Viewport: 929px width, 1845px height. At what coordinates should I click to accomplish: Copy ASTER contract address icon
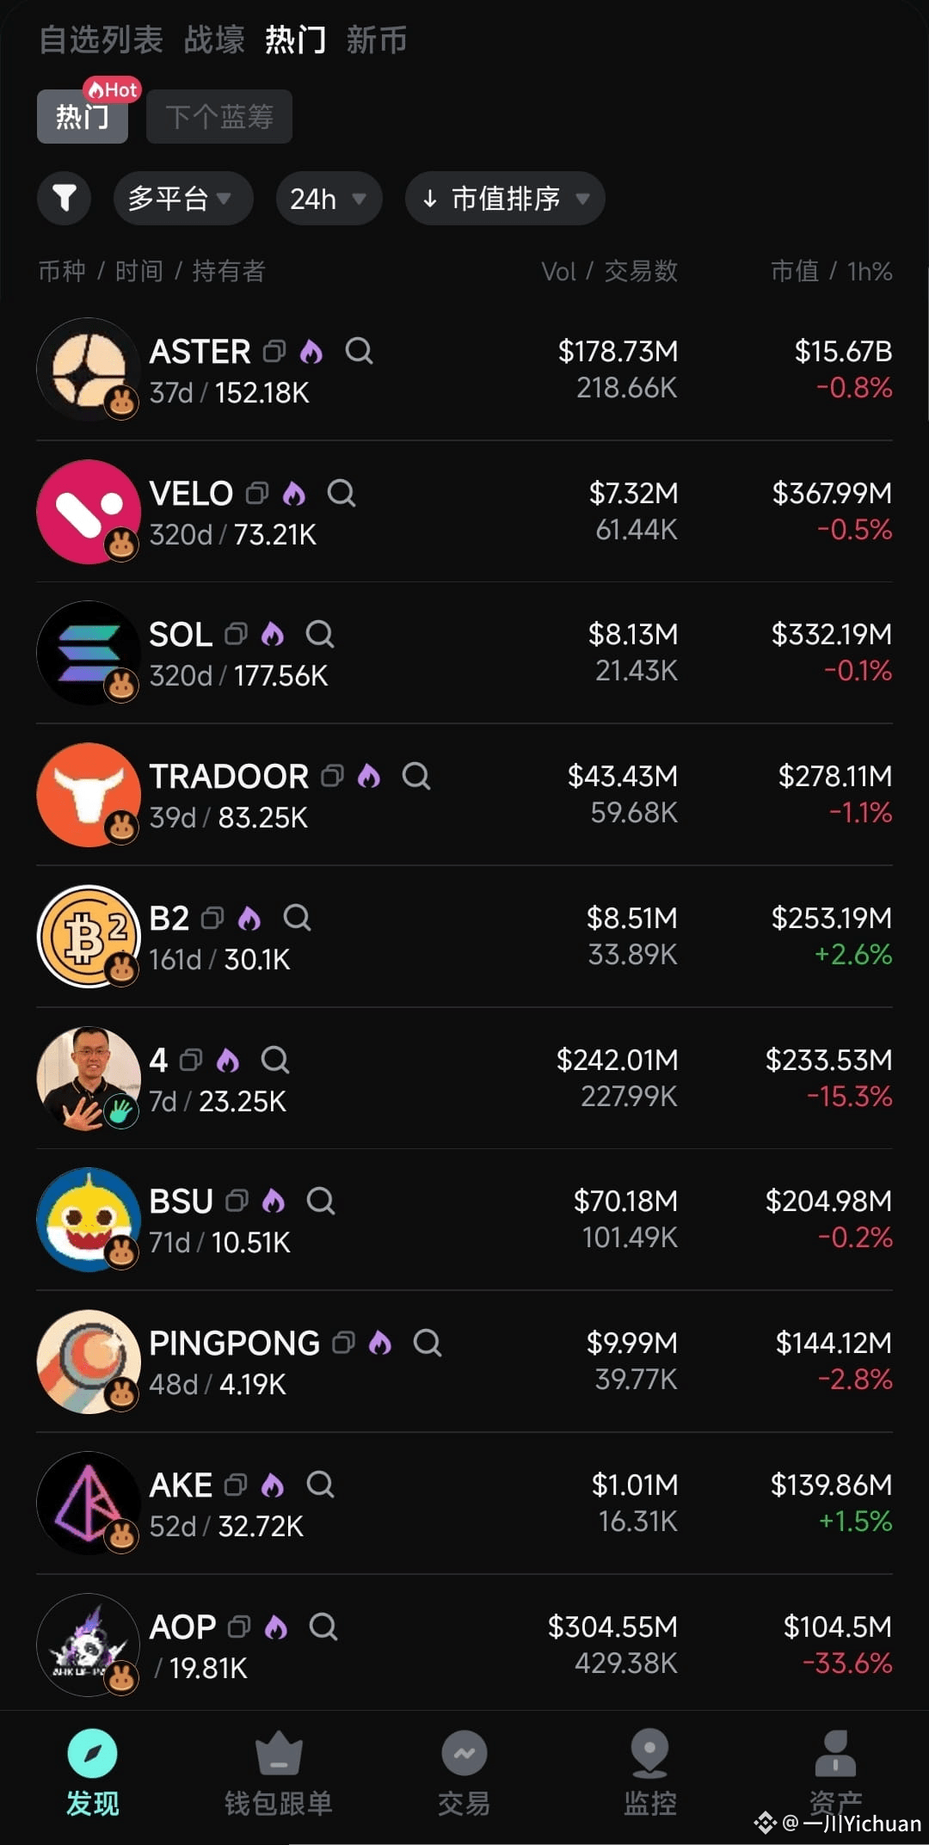(x=274, y=351)
